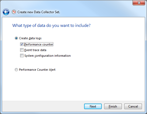Click the Performance counter label text
Screen dimensions: 147x114
39,44
